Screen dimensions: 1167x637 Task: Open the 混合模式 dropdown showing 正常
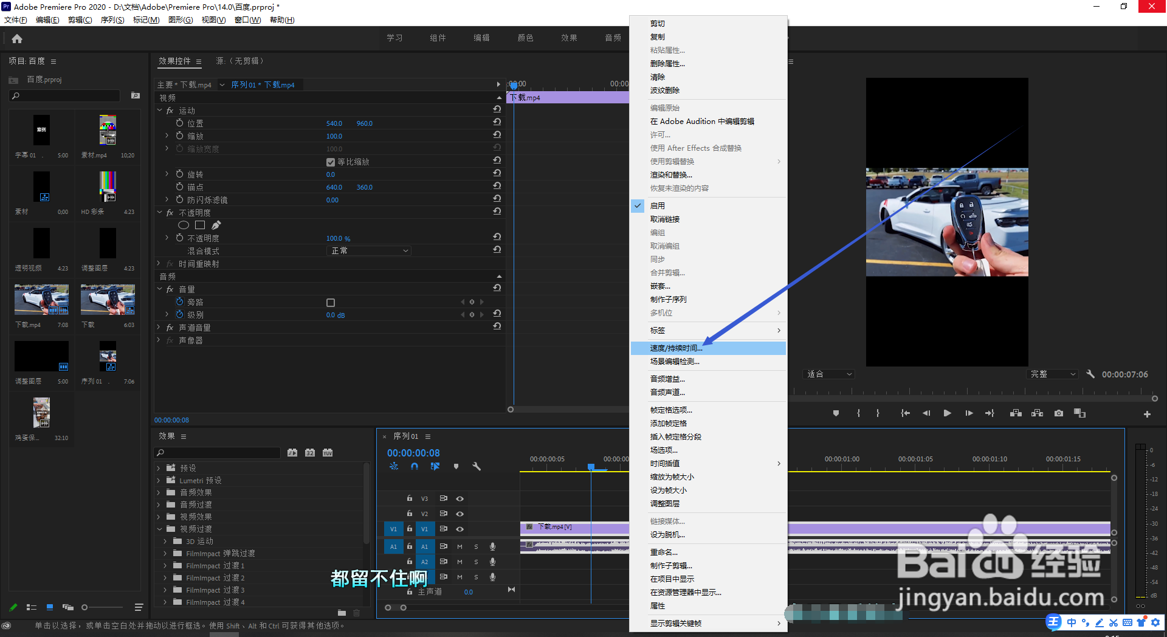coord(369,251)
